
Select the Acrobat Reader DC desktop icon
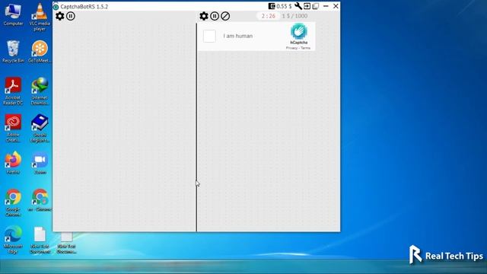click(13, 91)
